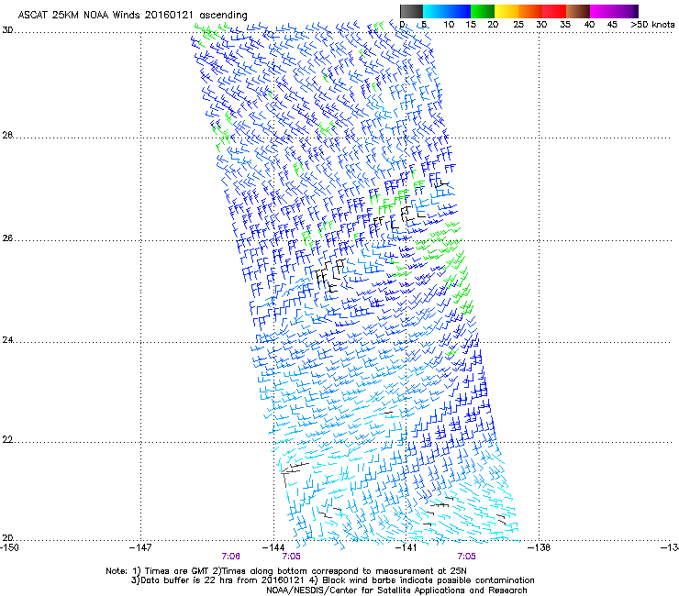Click the red 30-35 knots legend swatch
679x596 pixels.
click(x=554, y=11)
